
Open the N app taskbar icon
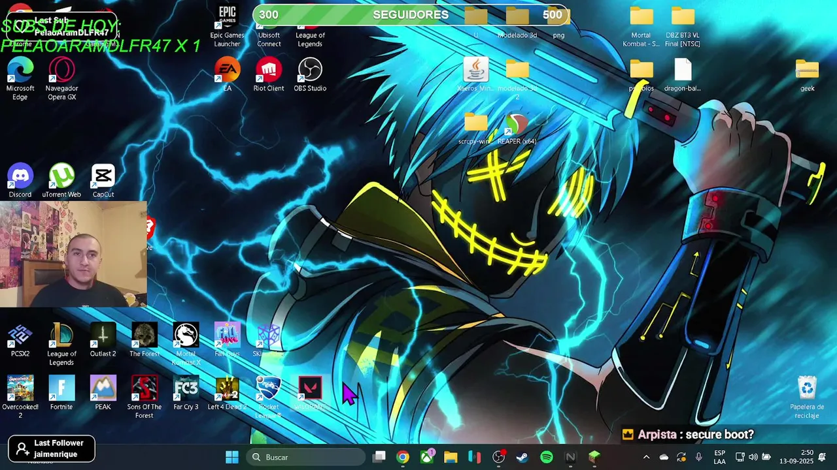[570, 457]
